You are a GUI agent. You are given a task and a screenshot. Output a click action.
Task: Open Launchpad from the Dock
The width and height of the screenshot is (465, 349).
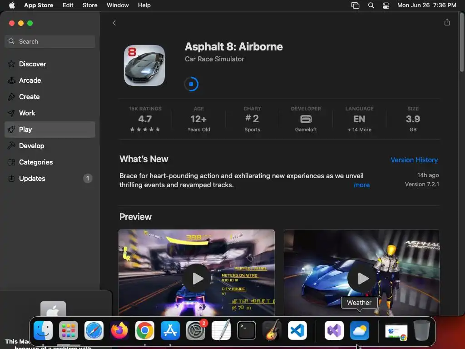click(69, 330)
